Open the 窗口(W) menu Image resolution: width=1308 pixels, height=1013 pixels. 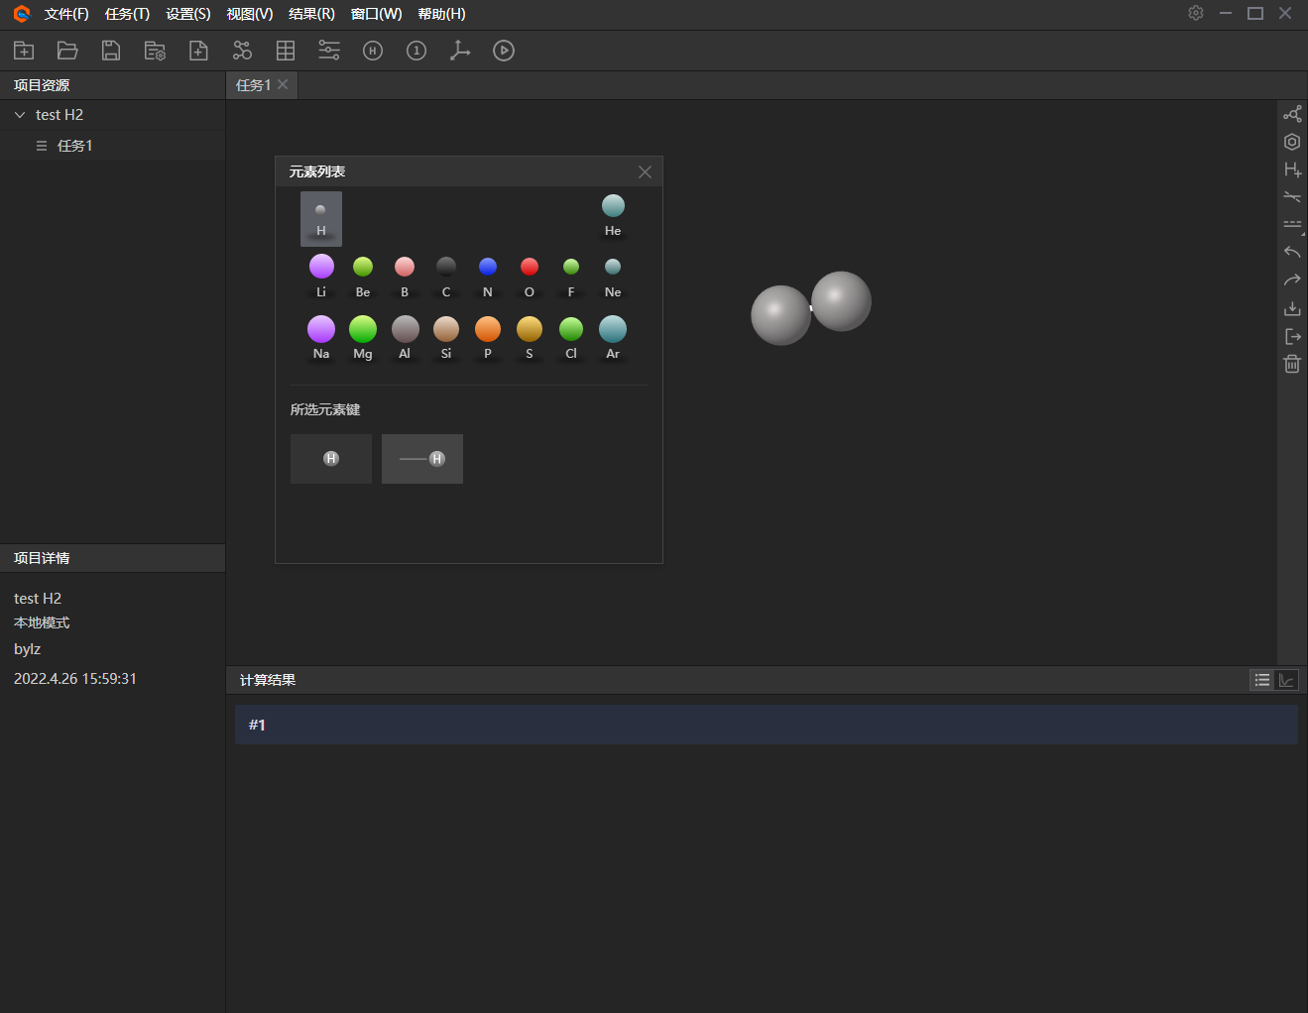(376, 14)
